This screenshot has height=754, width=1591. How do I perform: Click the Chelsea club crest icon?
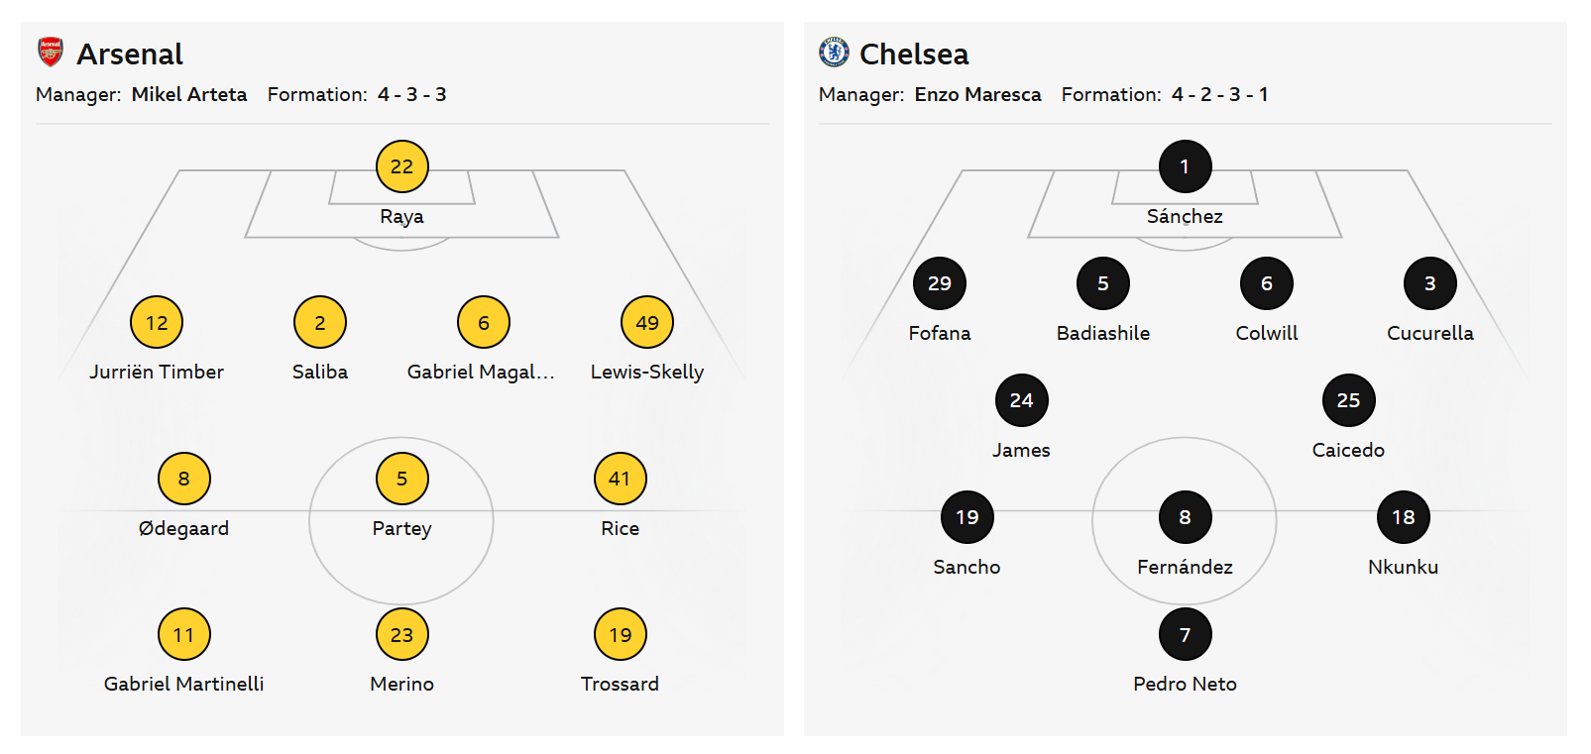pyautogui.click(x=834, y=52)
